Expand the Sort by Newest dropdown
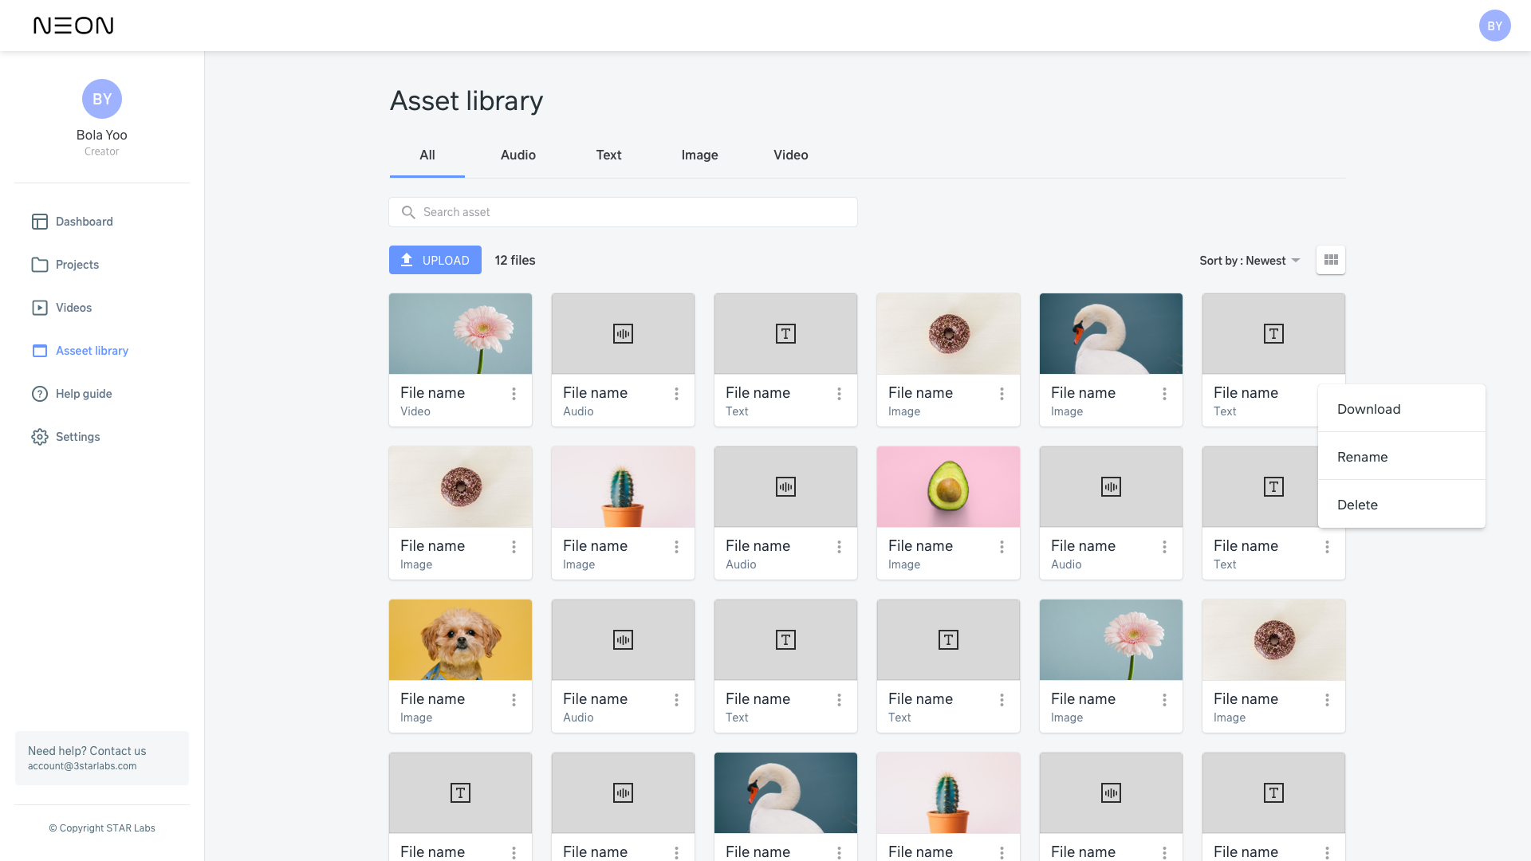Screen dimensions: 1531x861 tap(1250, 261)
